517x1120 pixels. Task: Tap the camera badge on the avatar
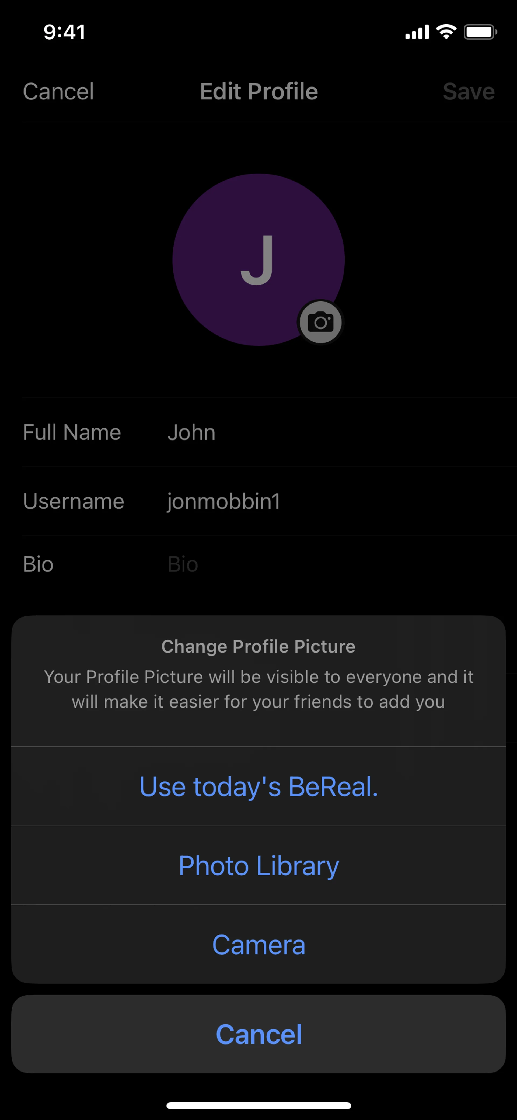coord(321,322)
